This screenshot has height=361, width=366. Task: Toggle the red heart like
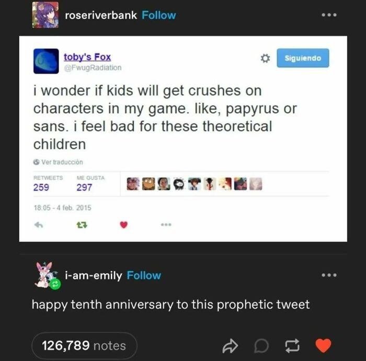(324, 345)
